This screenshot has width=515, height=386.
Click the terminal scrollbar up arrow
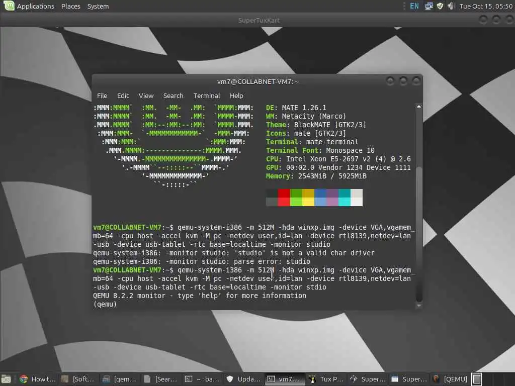coord(419,107)
